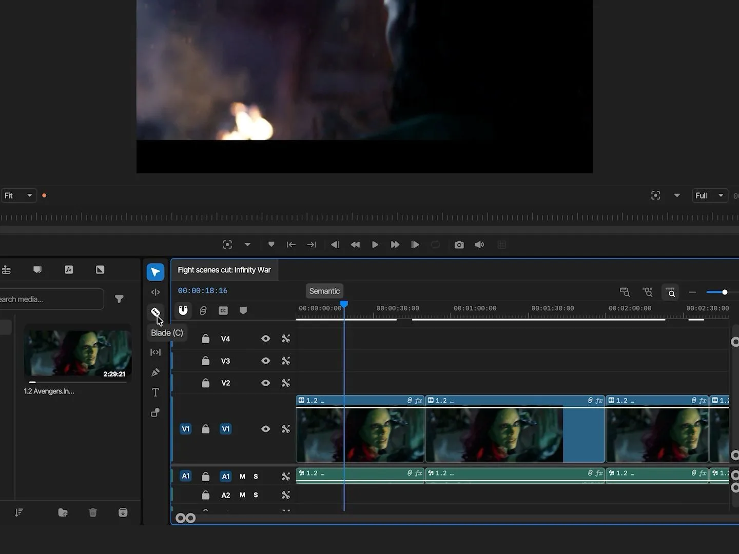Select the Blade tool
This screenshot has width=739, height=554.
[155, 312]
